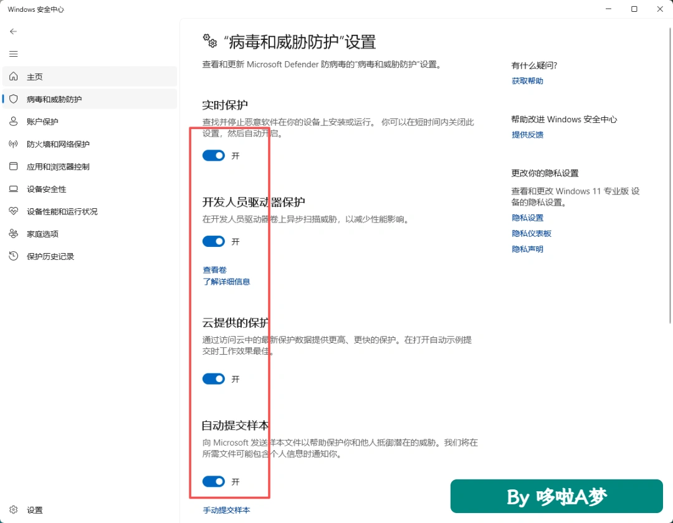Maximize the Windows 安全中心 window
The width and height of the screenshot is (673, 523).
tap(634, 9)
